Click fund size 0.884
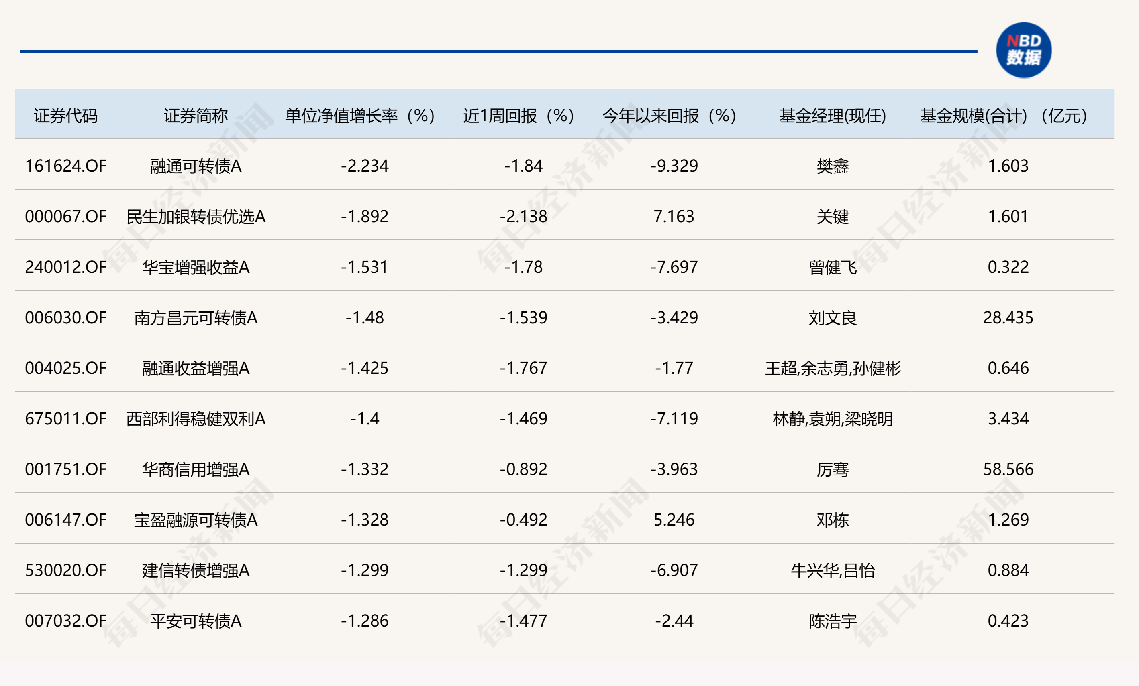The image size is (1139, 686). [x=1008, y=570]
